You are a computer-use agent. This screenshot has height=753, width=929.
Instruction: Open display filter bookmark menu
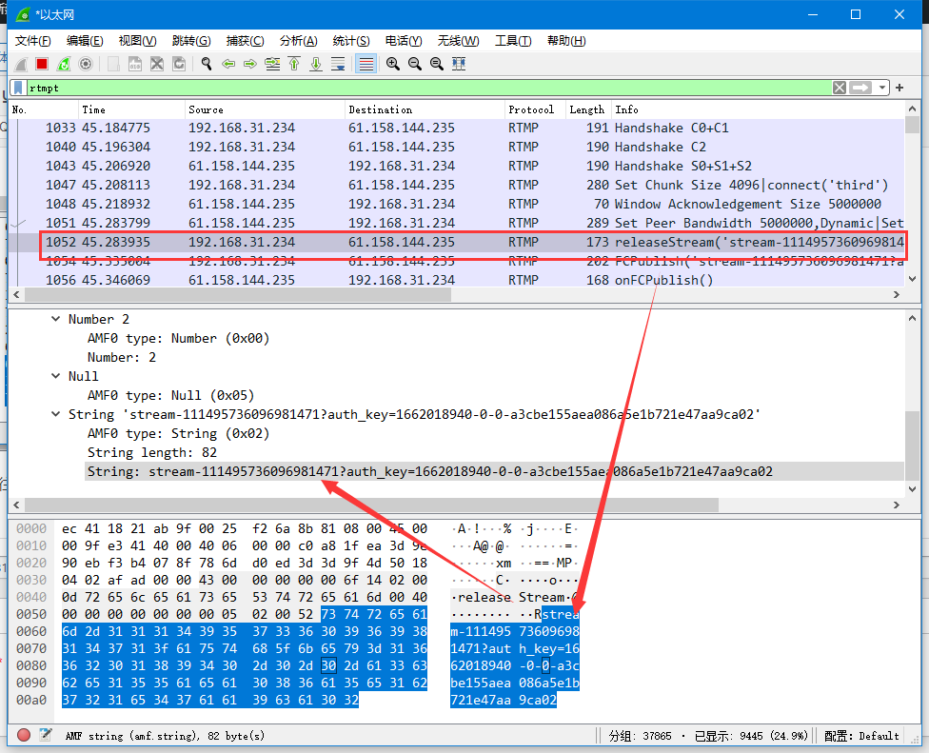click(x=19, y=89)
